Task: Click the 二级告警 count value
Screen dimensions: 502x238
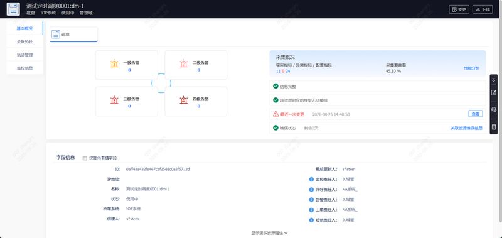Action: click(x=198, y=70)
